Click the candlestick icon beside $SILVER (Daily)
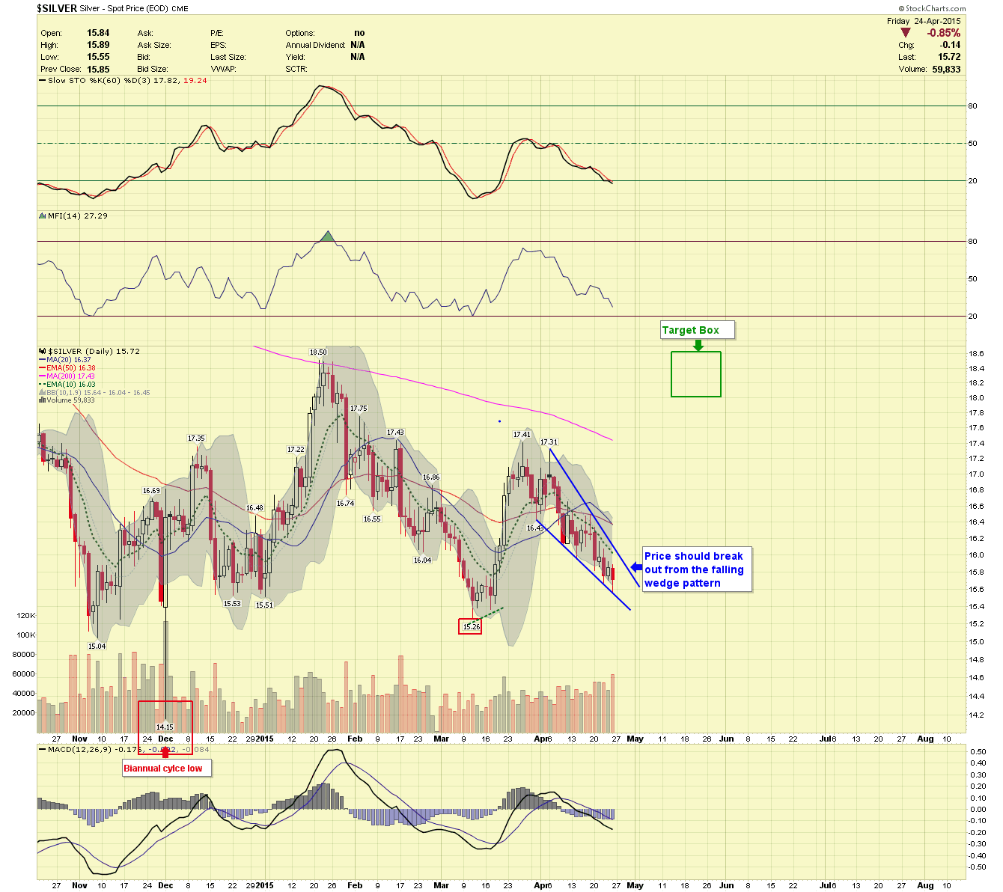The height and width of the screenshot is (892, 1003). (42, 351)
